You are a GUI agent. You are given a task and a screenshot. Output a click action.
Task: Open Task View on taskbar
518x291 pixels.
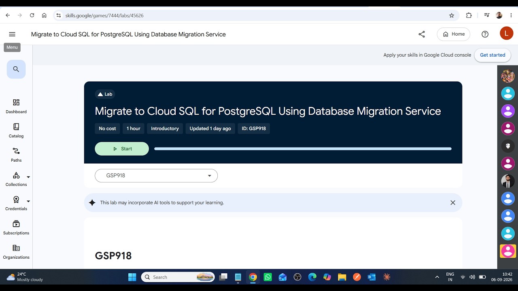pyautogui.click(x=223, y=277)
